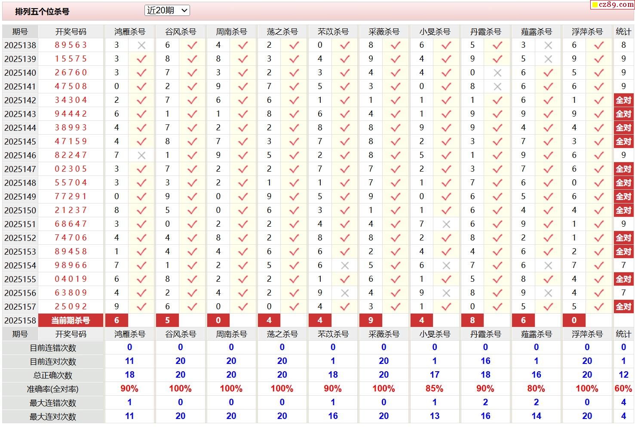Image resolution: width=635 pixels, height=428 pixels.
Task: Click the X mark for 蘋蘩杀号 in row 2025138
Action: pyautogui.click(x=548, y=45)
